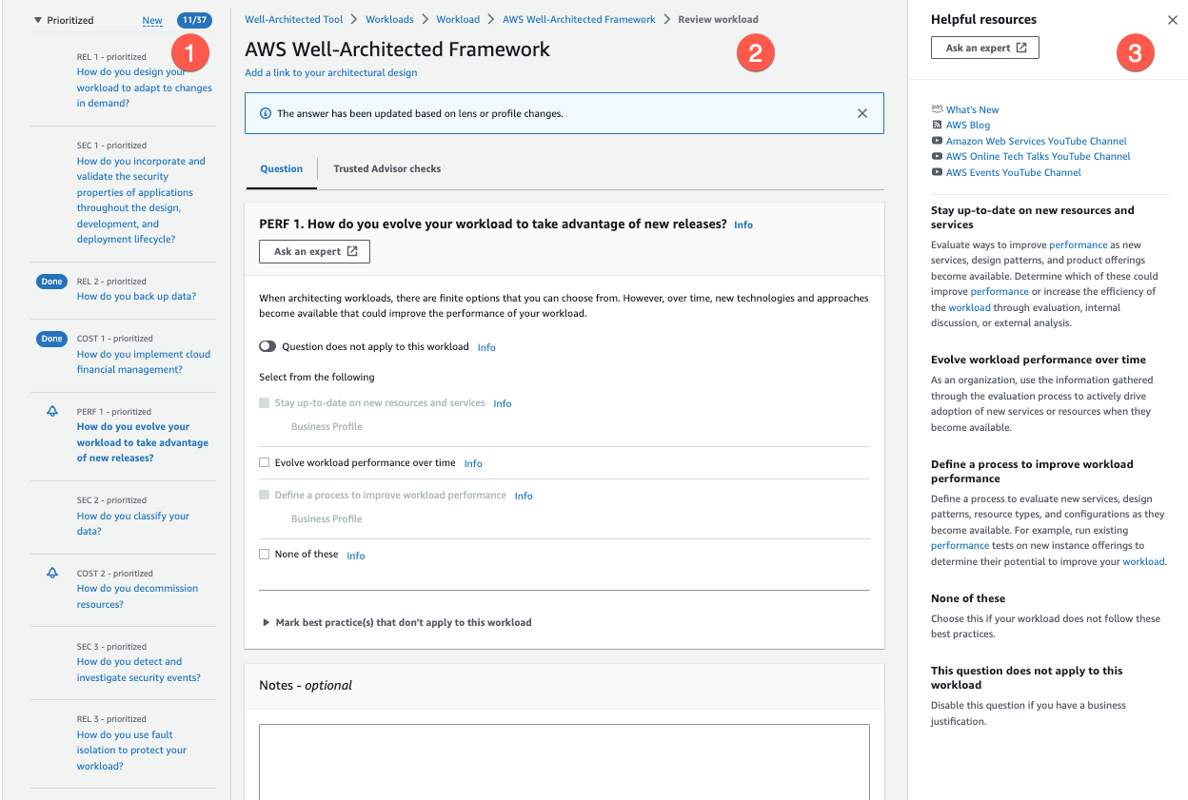Collapse the Prioritized question list
Viewport: 1188px width, 800px height.
tap(36, 19)
